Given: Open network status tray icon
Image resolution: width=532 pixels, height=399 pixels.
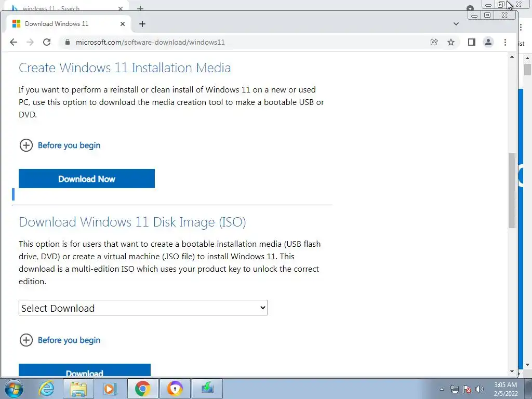Looking at the screenshot, I should point(454,389).
